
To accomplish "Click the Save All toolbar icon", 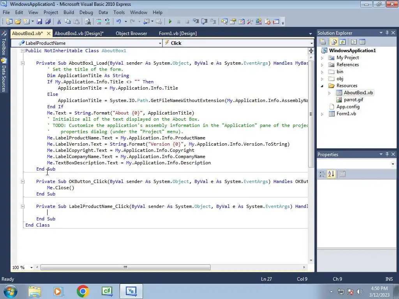I will (48, 22).
